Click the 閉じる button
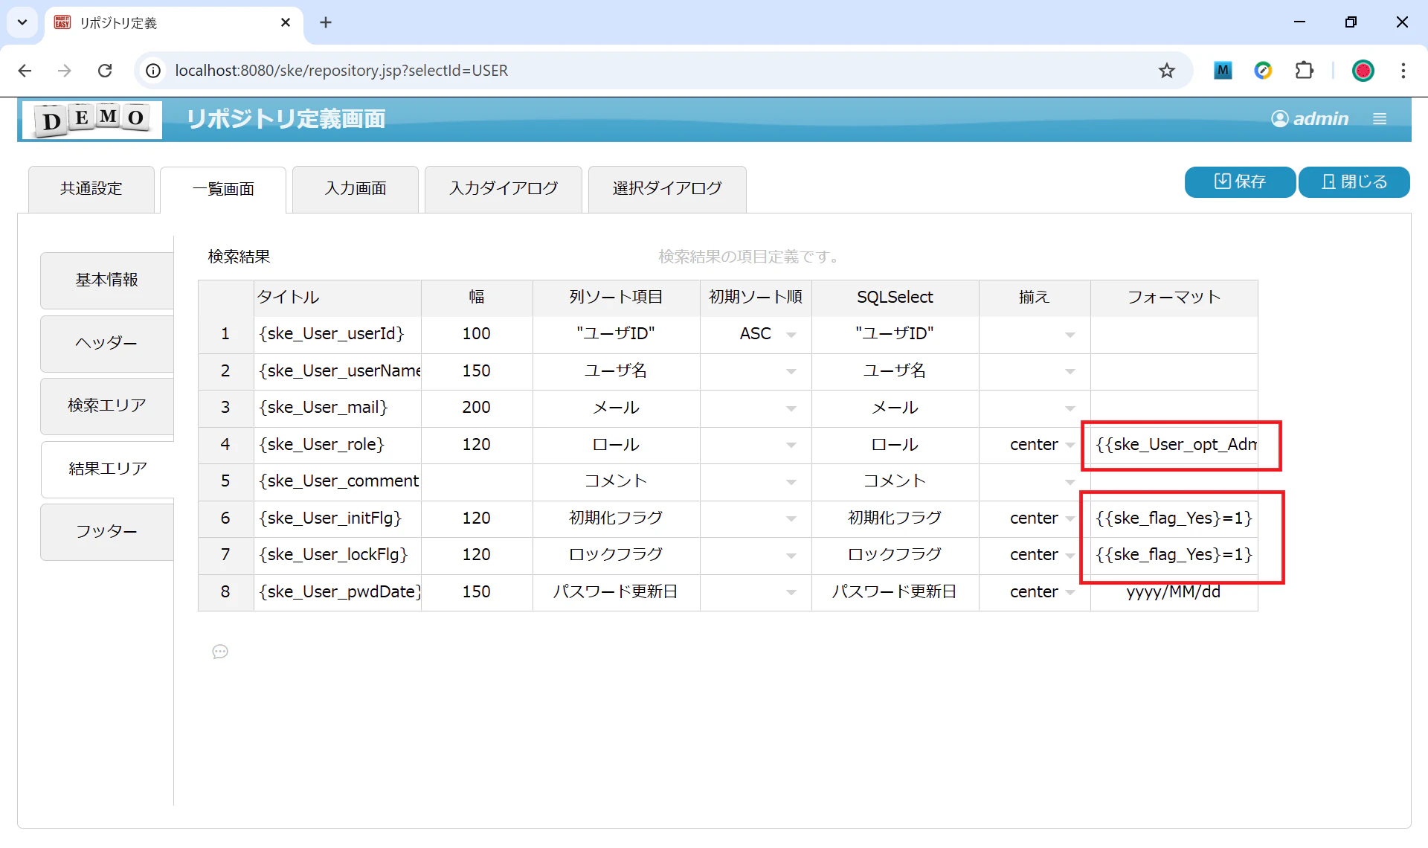Viewport: 1428px width, 848px height. point(1354,182)
